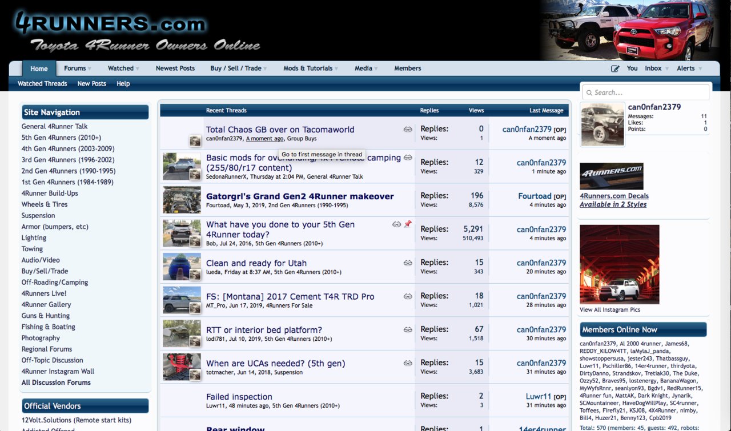Click watched glasses icon on Total Chaos thread
The height and width of the screenshot is (431, 731).
[408, 130]
